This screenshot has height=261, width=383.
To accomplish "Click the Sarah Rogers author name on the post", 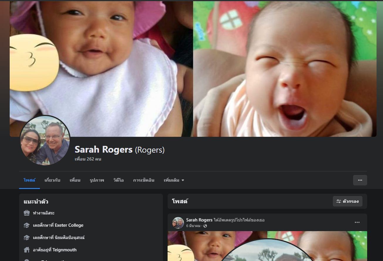I will [x=199, y=220].
